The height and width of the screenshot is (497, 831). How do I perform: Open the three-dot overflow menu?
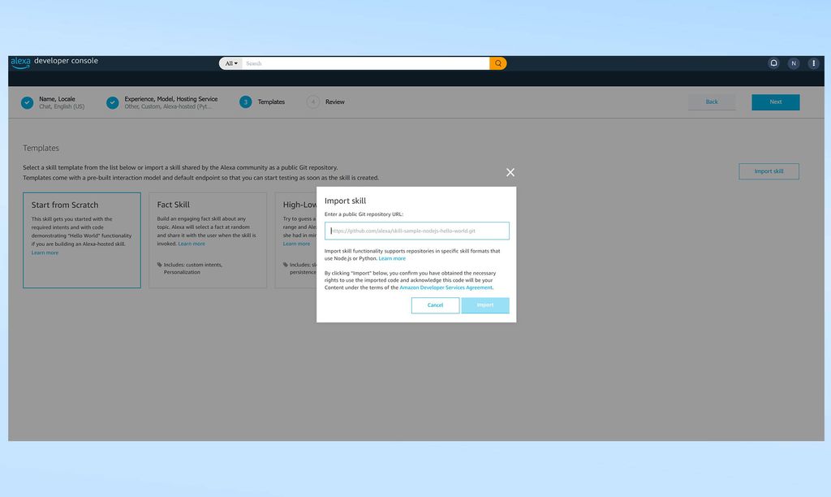click(x=813, y=63)
